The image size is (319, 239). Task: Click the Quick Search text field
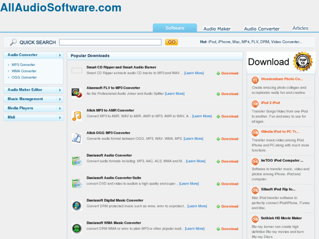110,42
